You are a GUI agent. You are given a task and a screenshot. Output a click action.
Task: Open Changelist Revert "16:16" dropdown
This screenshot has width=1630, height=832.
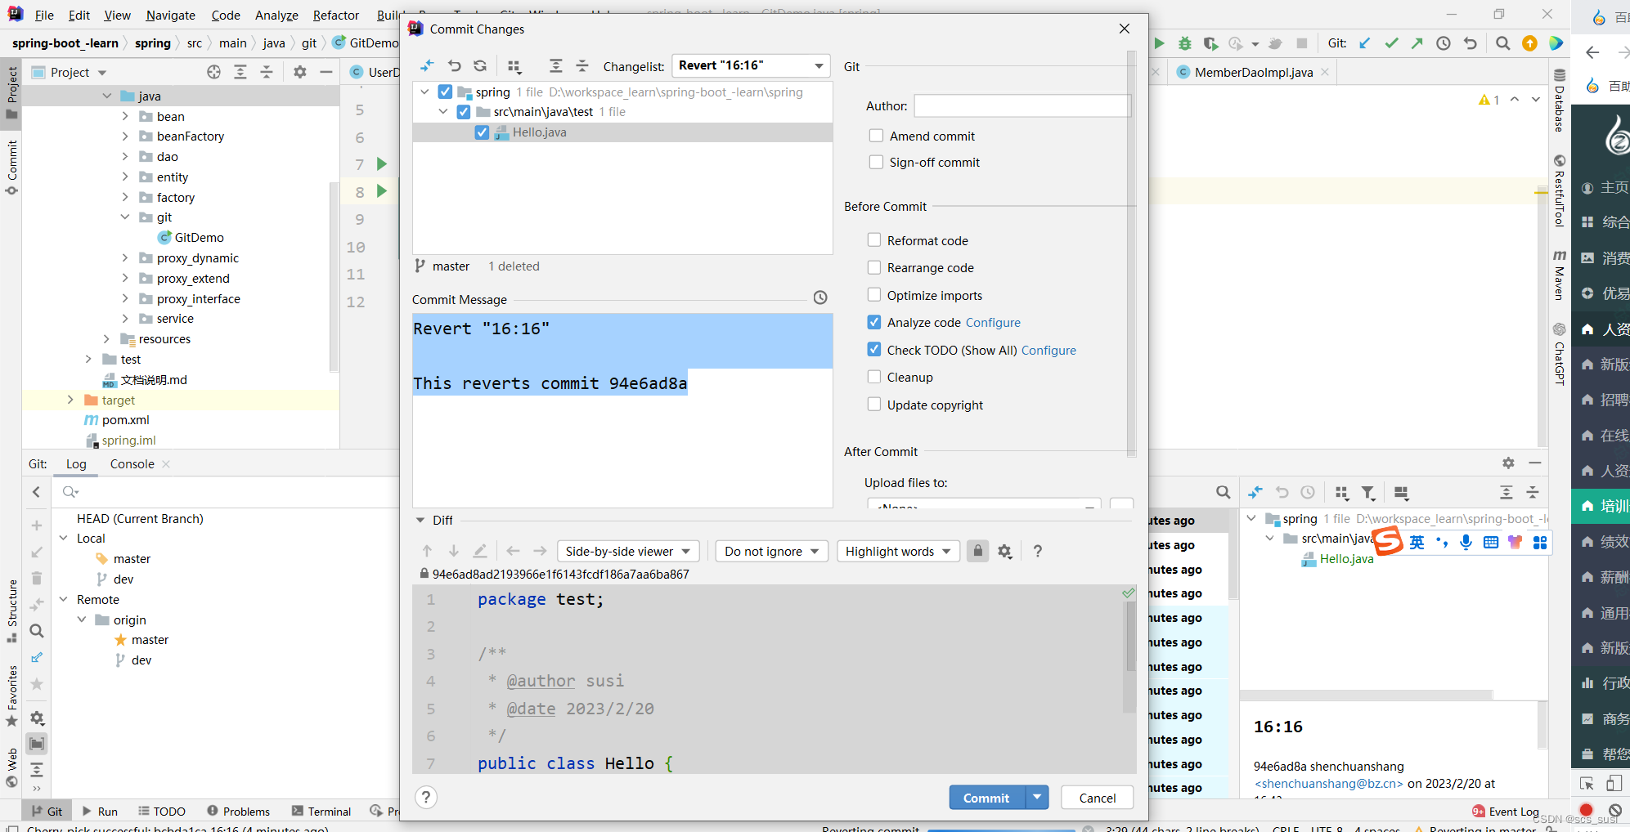click(751, 65)
